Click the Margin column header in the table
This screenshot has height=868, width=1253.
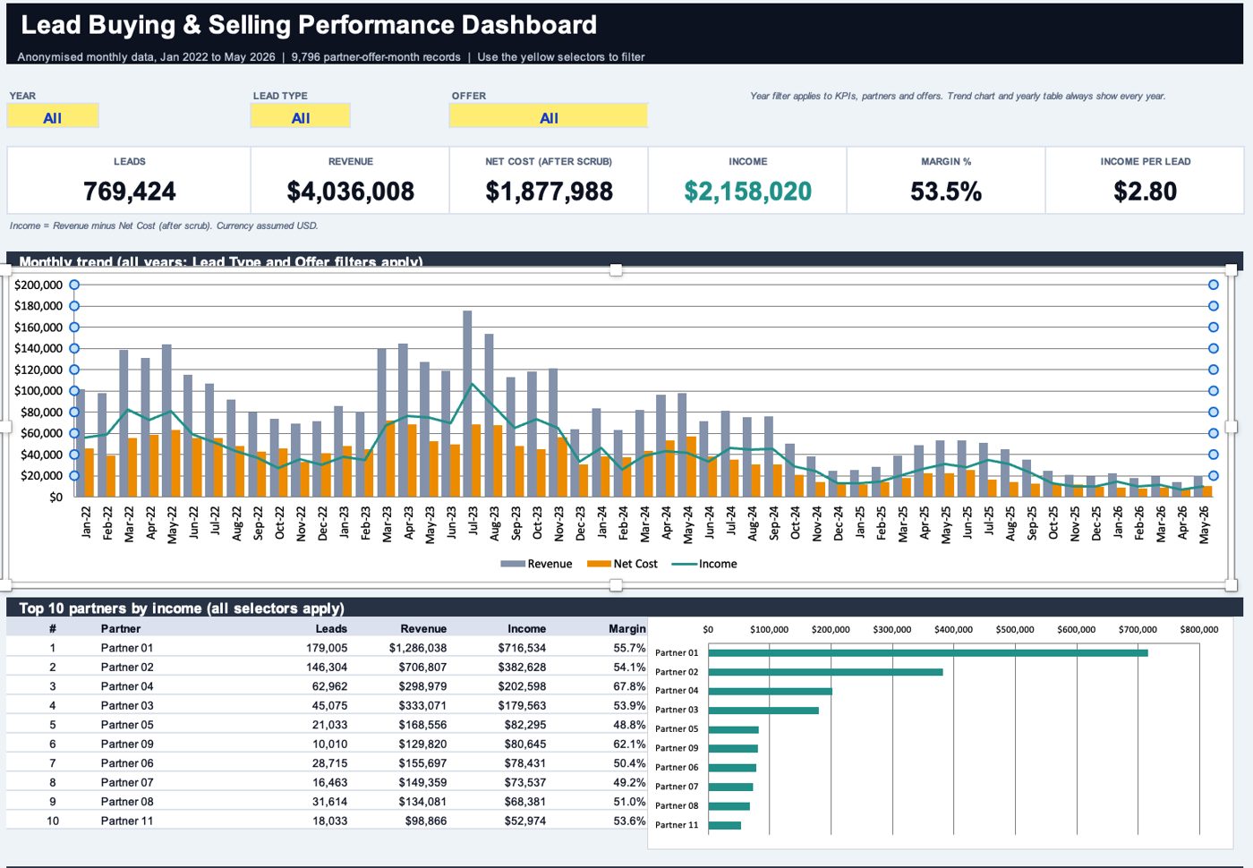click(x=627, y=629)
